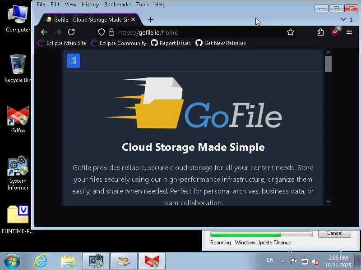
Task: Open the Bookmarks menu
Action: pyautogui.click(x=117, y=4)
